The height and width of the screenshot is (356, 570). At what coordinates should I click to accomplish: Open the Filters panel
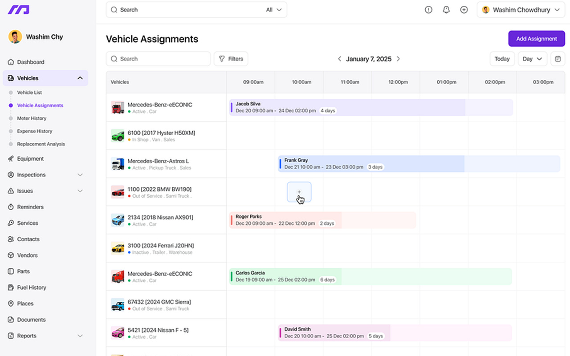[x=231, y=58]
